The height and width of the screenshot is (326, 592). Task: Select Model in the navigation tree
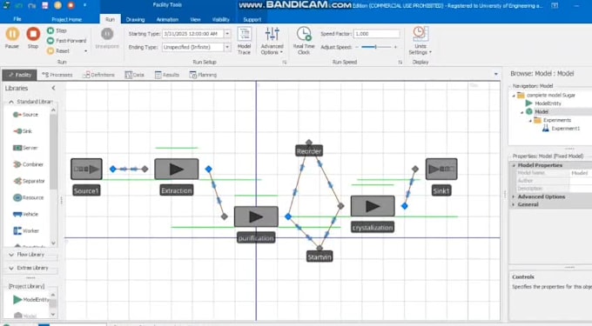click(537, 111)
